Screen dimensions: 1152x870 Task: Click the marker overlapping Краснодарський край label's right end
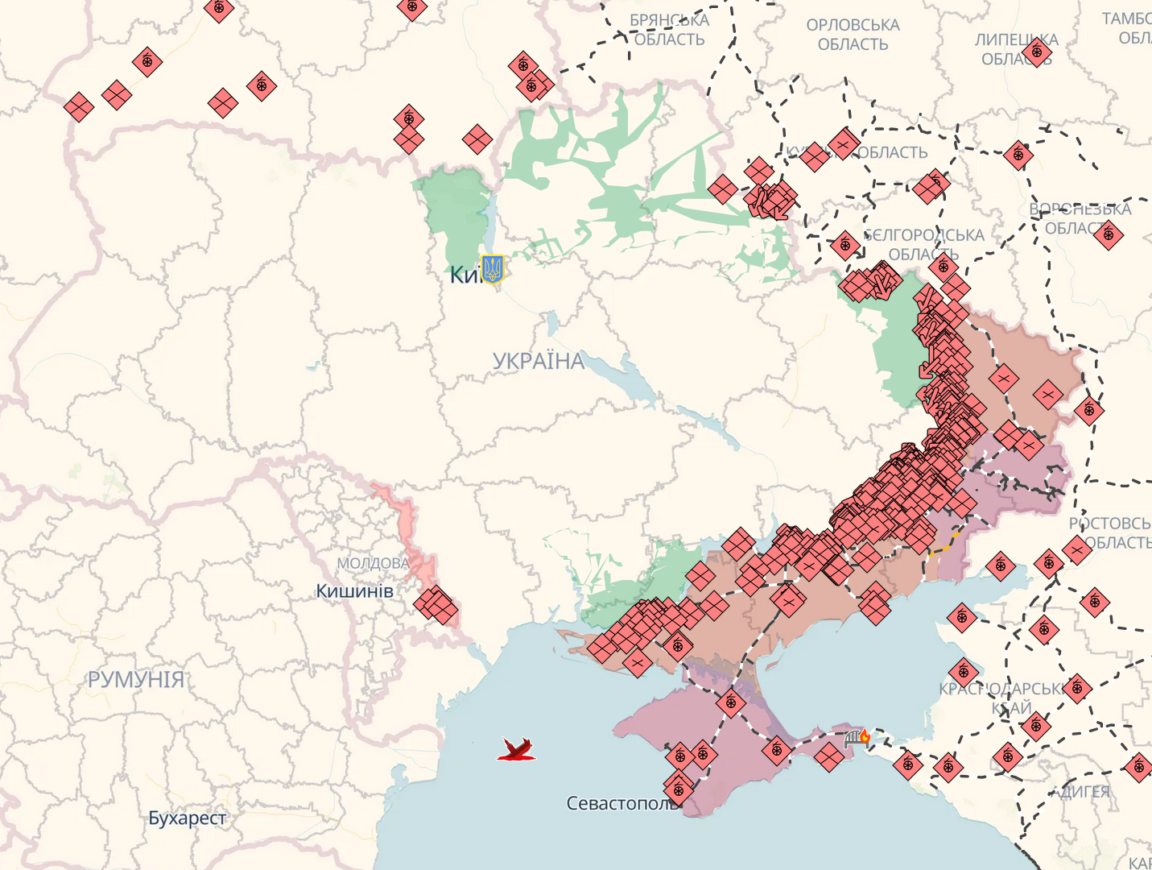point(1077,688)
